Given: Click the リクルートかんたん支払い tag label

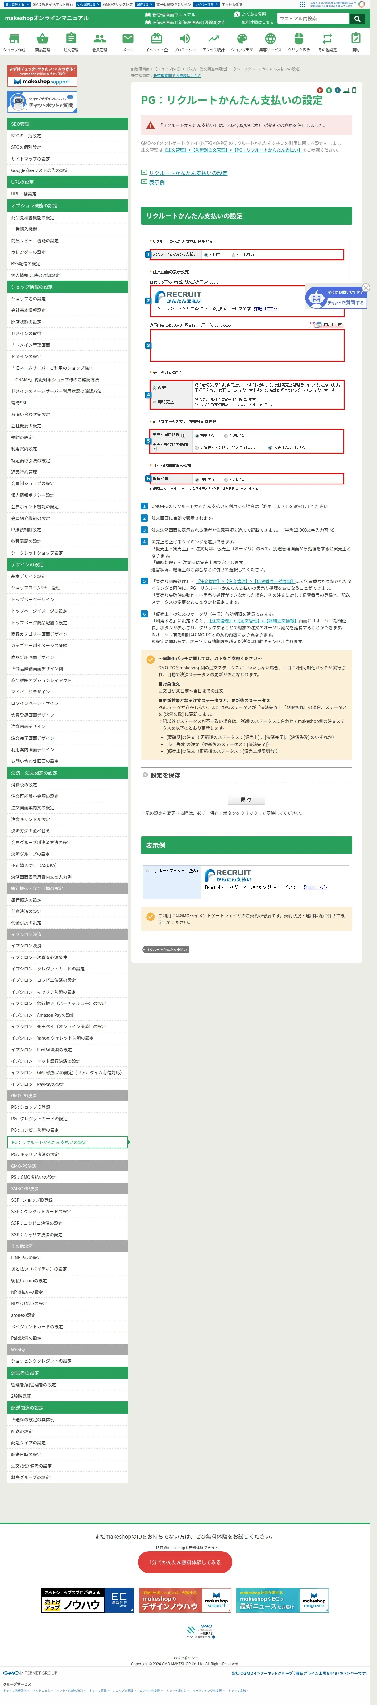Looking at the screenshot, I should (x=166, y=949).
